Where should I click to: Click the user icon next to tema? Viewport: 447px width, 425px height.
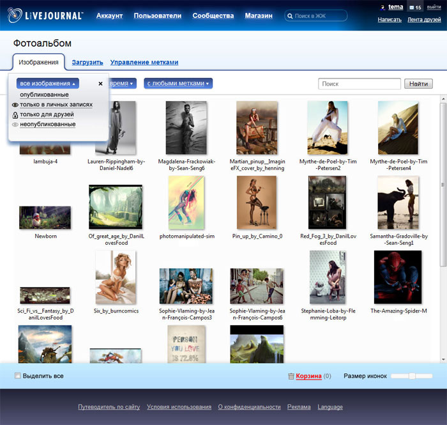point(383,8)
